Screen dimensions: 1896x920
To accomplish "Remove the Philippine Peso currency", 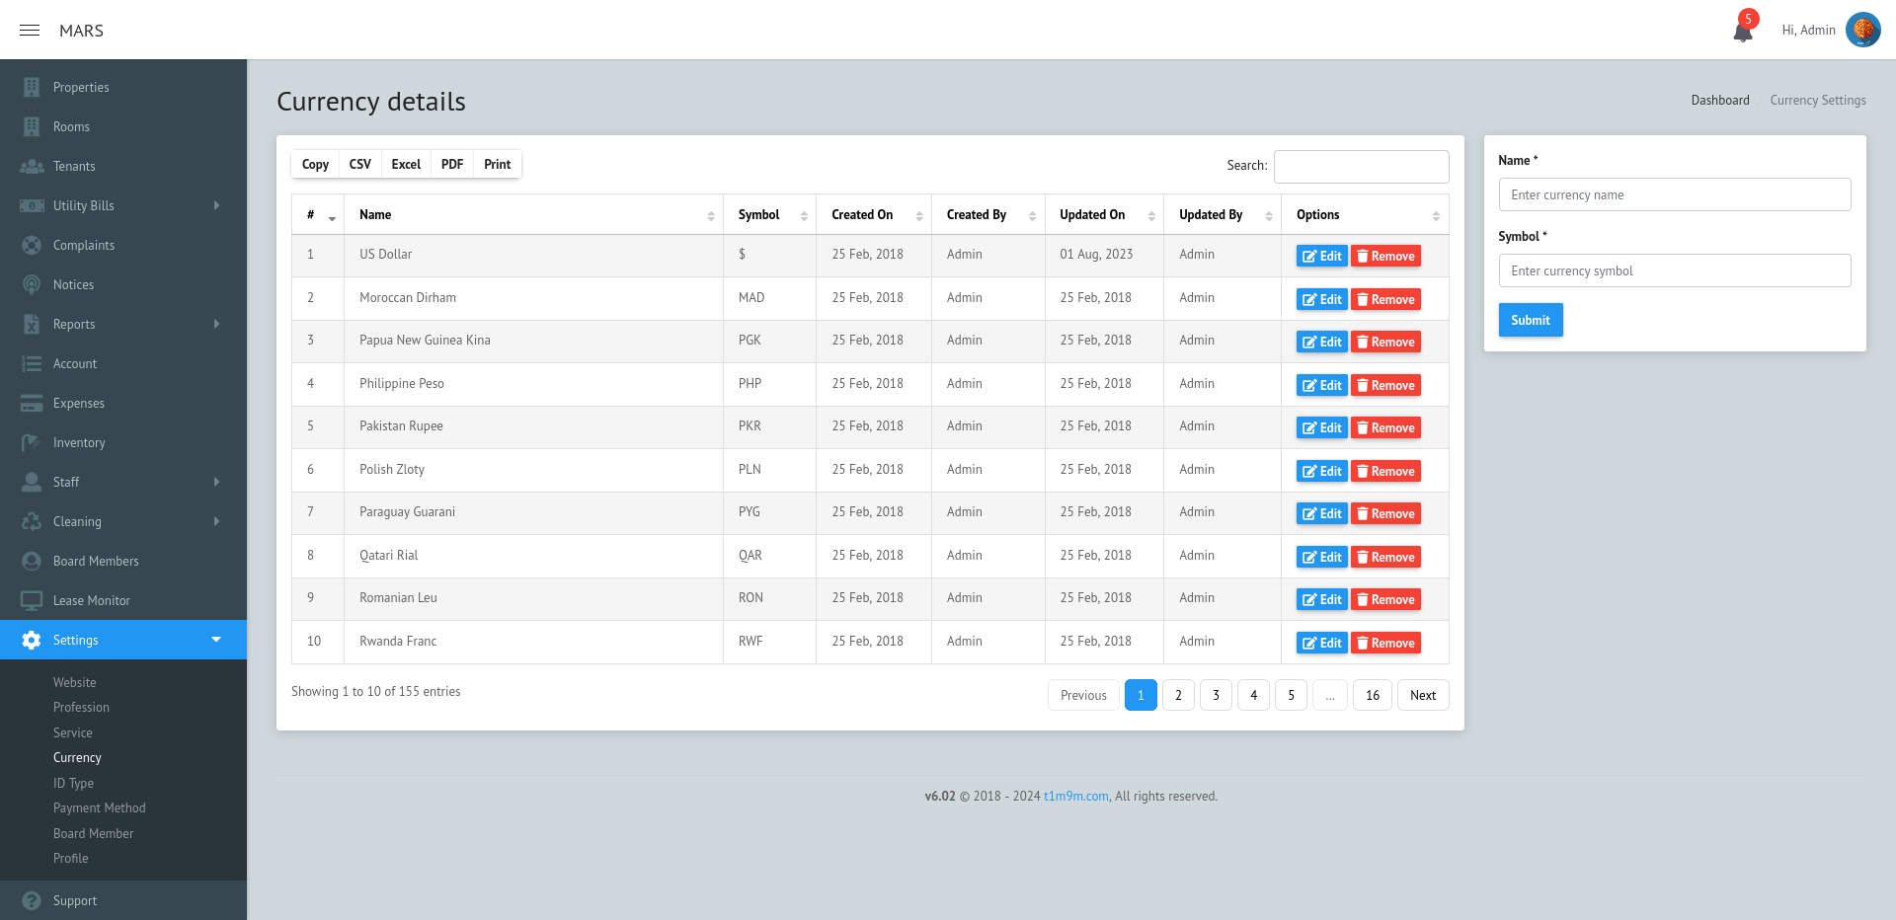I will pyautogui.click(x=1385, y=385).
